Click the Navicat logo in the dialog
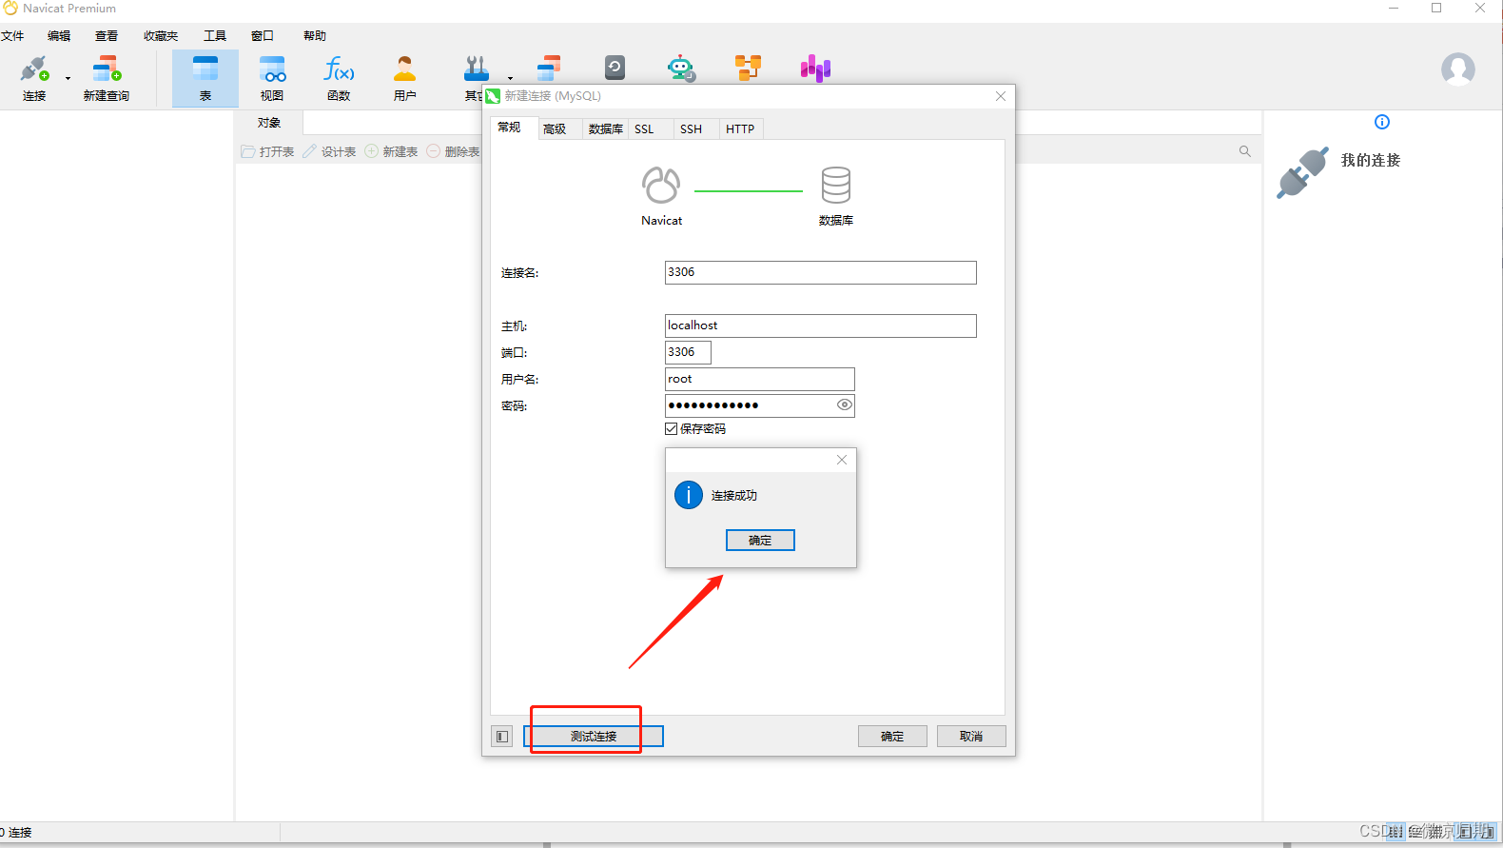Image resolution: width=1503 pixels, height=848 pixels. 661,186
